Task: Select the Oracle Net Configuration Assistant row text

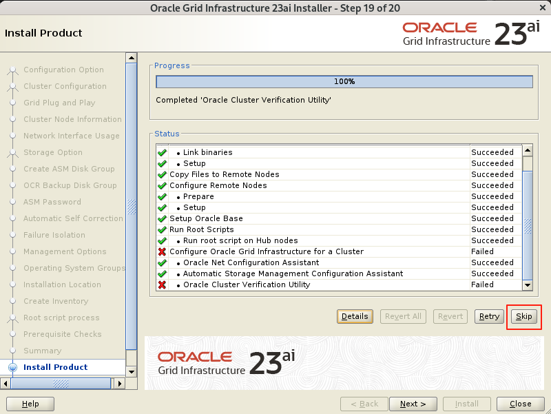Action: [x=251, y=262]
